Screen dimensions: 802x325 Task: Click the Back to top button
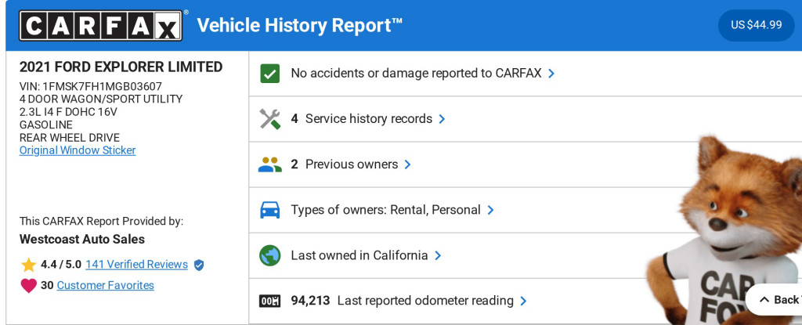pyautogui.click(x=779, y=300)
